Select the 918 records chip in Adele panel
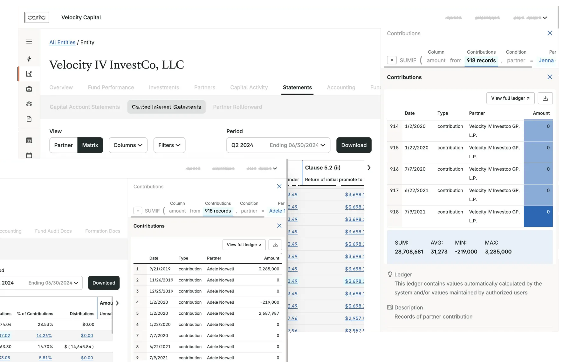Image resolution: width=577 pixels, height=362 pixels. (x=218, y=211)
